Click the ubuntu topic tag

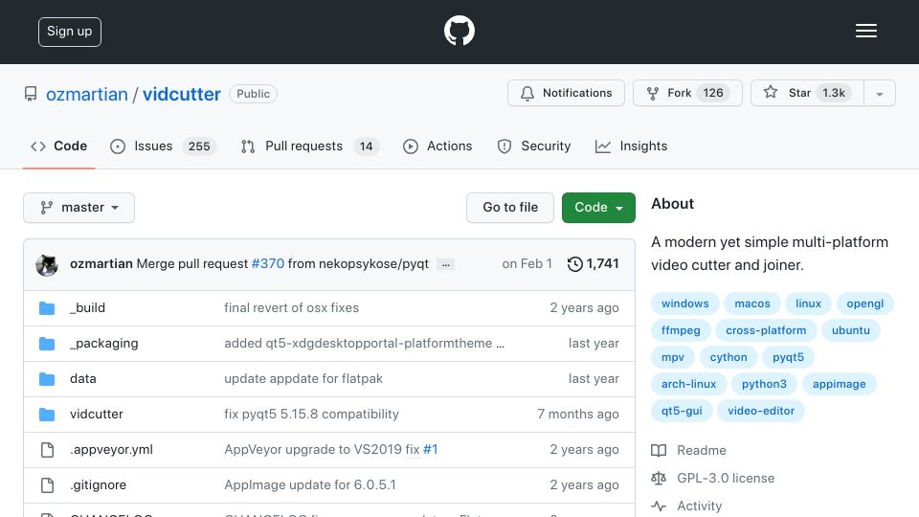851,330
